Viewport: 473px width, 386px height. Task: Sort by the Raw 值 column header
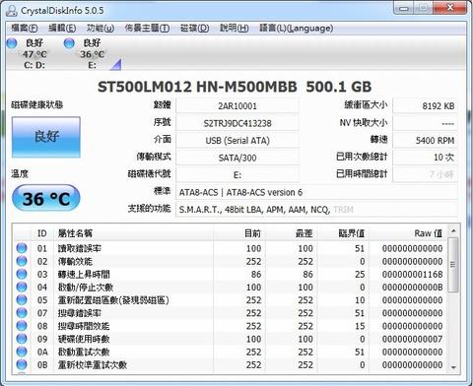(x=408, y=233)
